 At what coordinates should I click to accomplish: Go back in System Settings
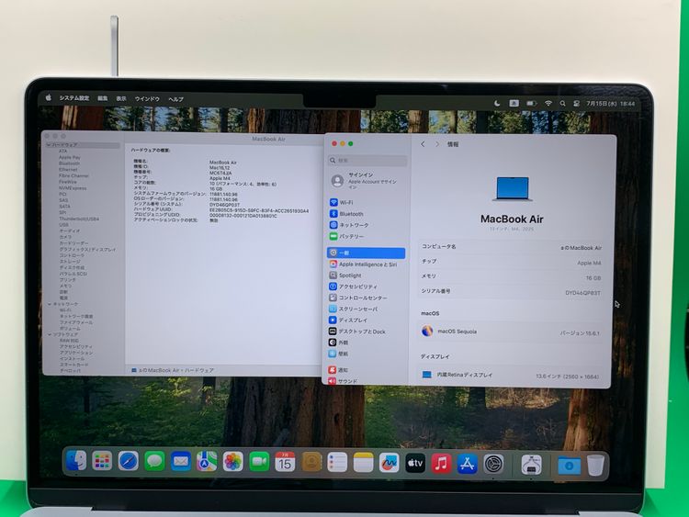click(423, 144)
